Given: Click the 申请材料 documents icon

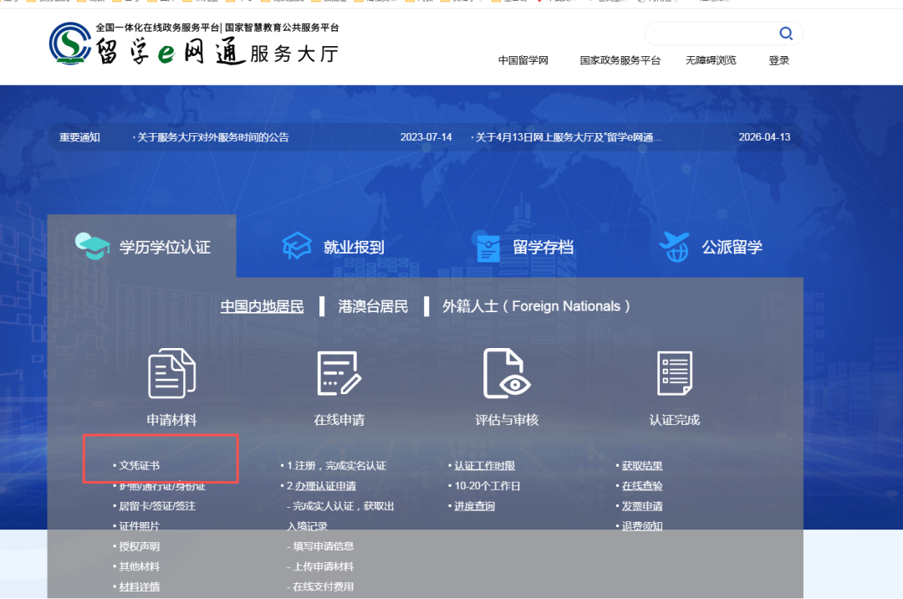Looking at the screenshot, I should tap(171, 373).
